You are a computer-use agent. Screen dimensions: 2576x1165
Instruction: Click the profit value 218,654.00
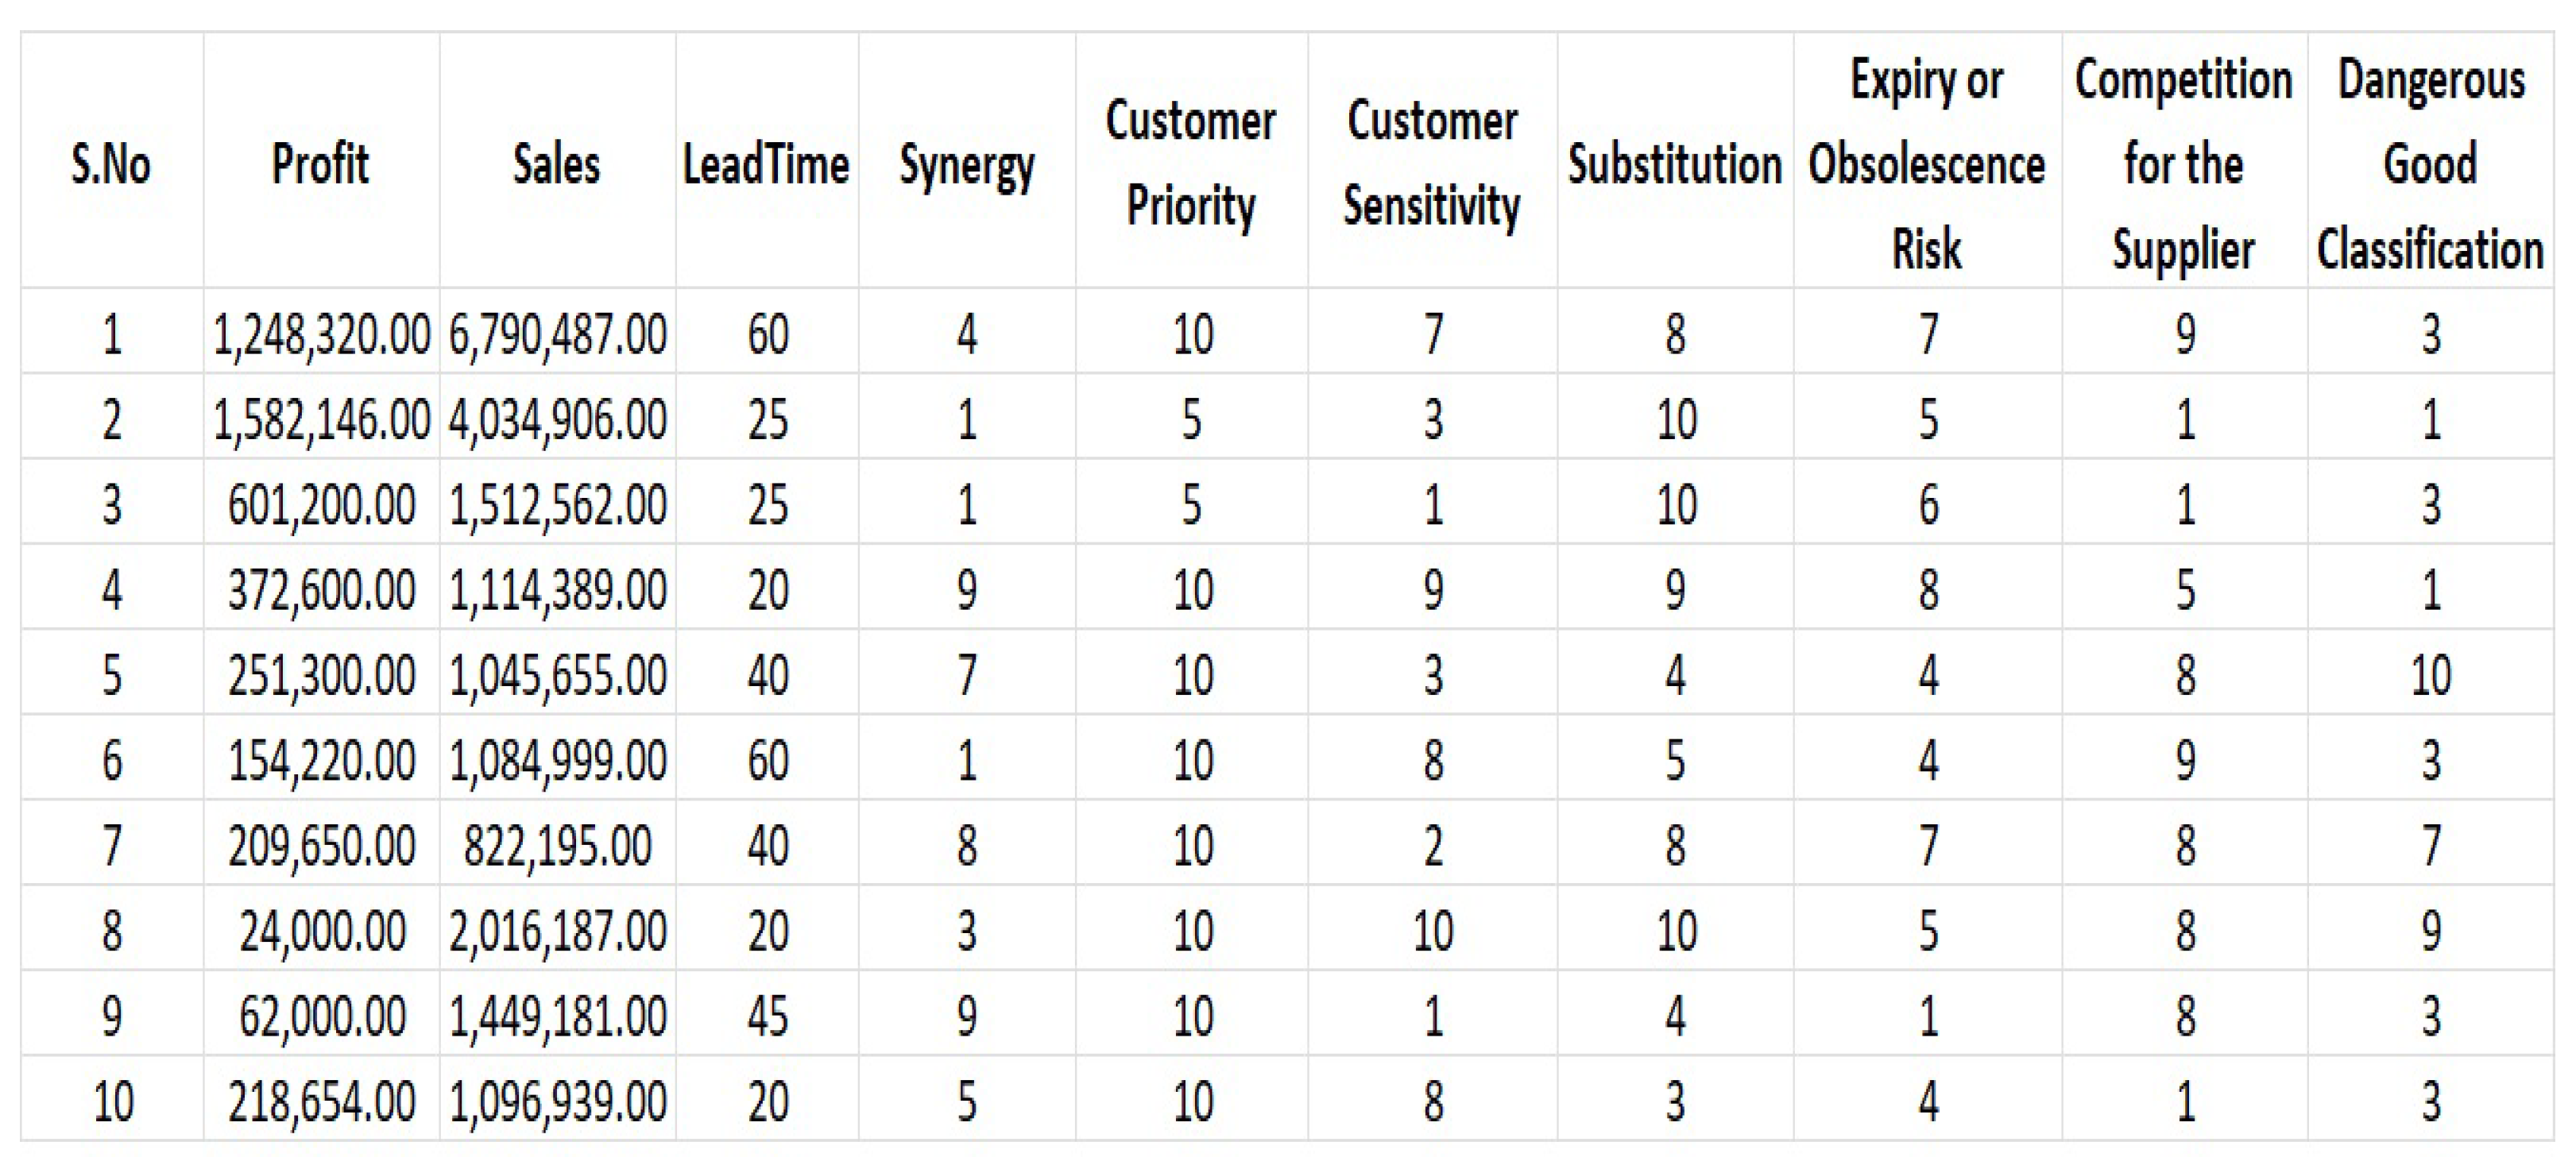(321, 1102)
